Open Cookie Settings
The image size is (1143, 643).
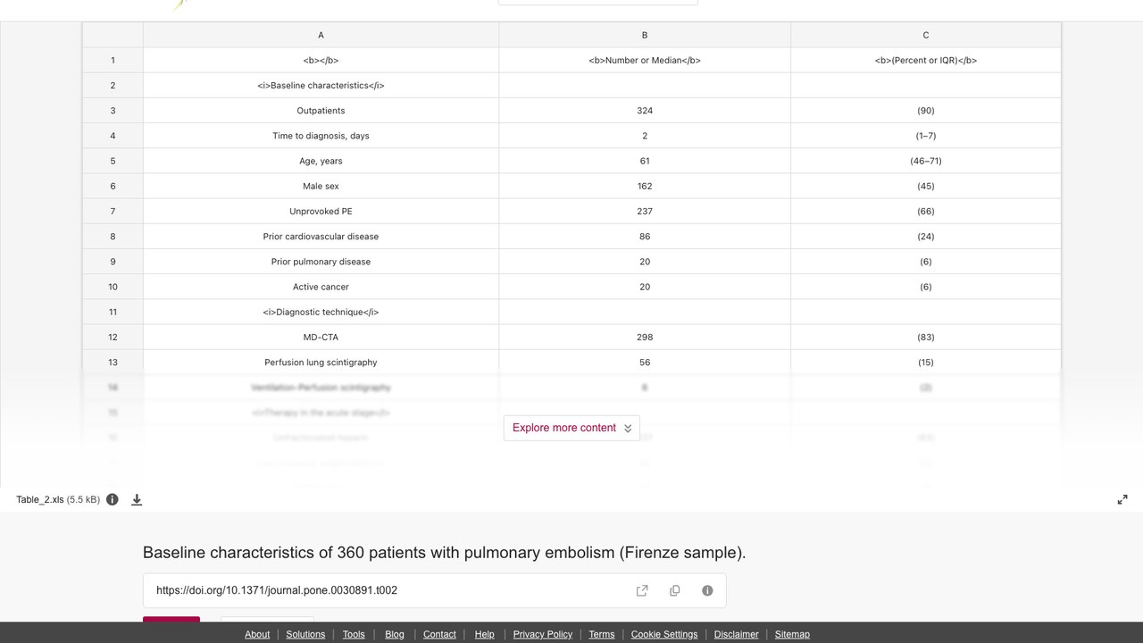click(x=664, y=634)
